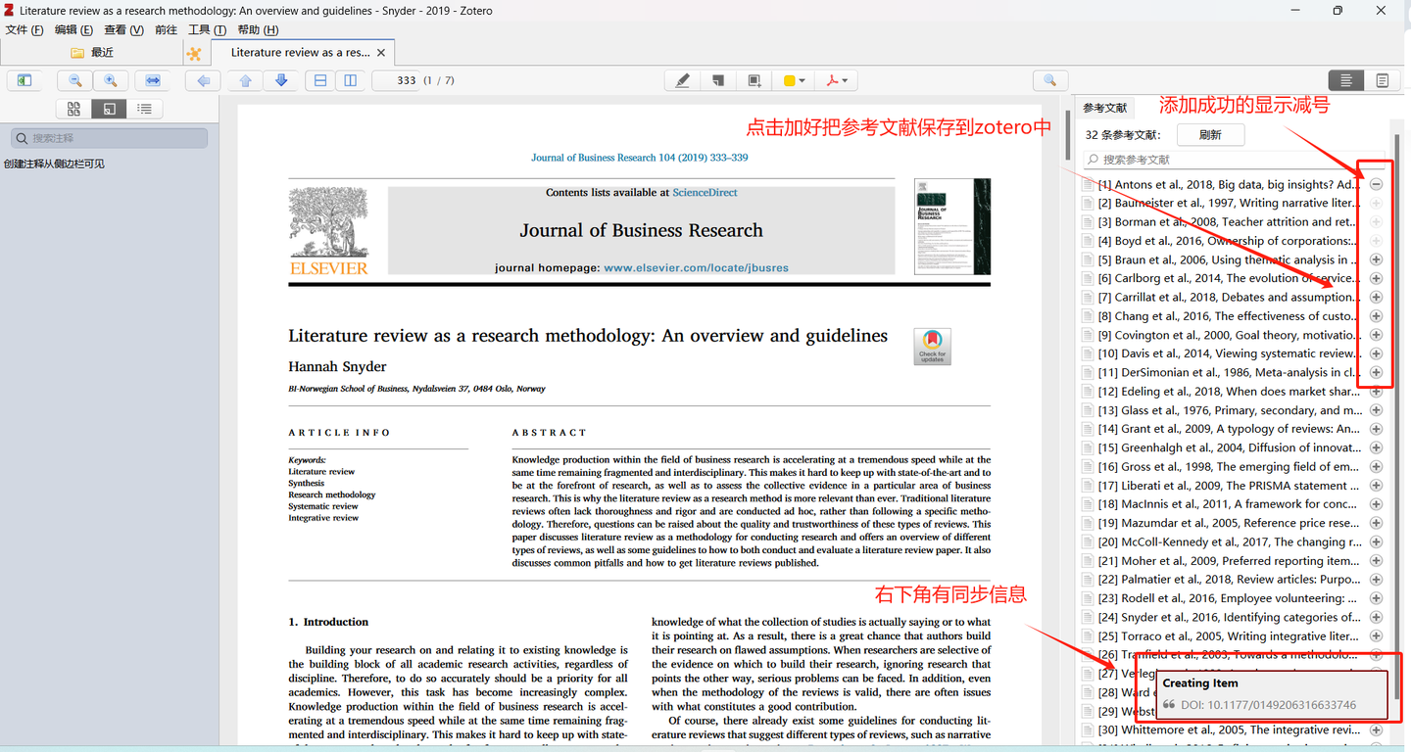Open the 最近 folder tab
Image resolution: width=1411 pixels, height=752 pixels.
[x=92, y=53]
